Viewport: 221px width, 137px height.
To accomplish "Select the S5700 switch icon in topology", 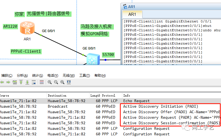I will point(93,59).
